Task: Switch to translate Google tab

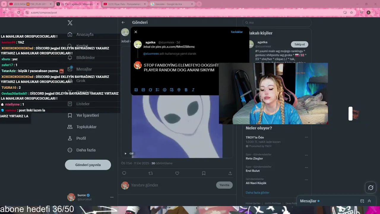Action: (x=172, y=4)
